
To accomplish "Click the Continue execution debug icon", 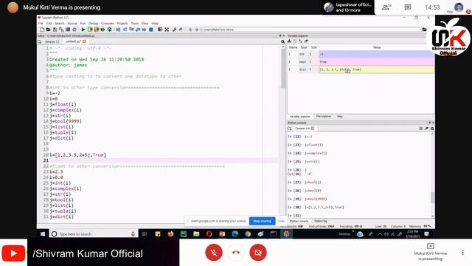I will (x=145, y=30).
